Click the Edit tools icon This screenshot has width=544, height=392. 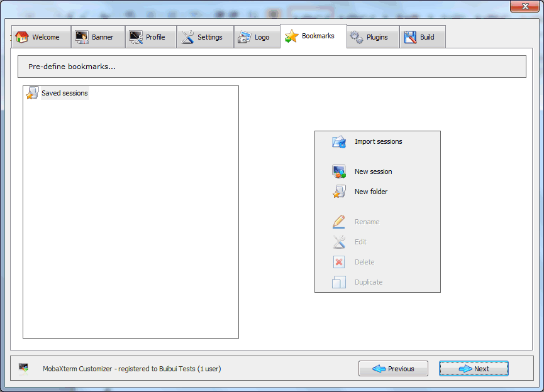click(x=338, y=242)
